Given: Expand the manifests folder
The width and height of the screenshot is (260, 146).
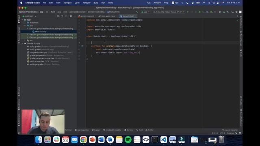Looking at the screenshot, I should 25,23.
